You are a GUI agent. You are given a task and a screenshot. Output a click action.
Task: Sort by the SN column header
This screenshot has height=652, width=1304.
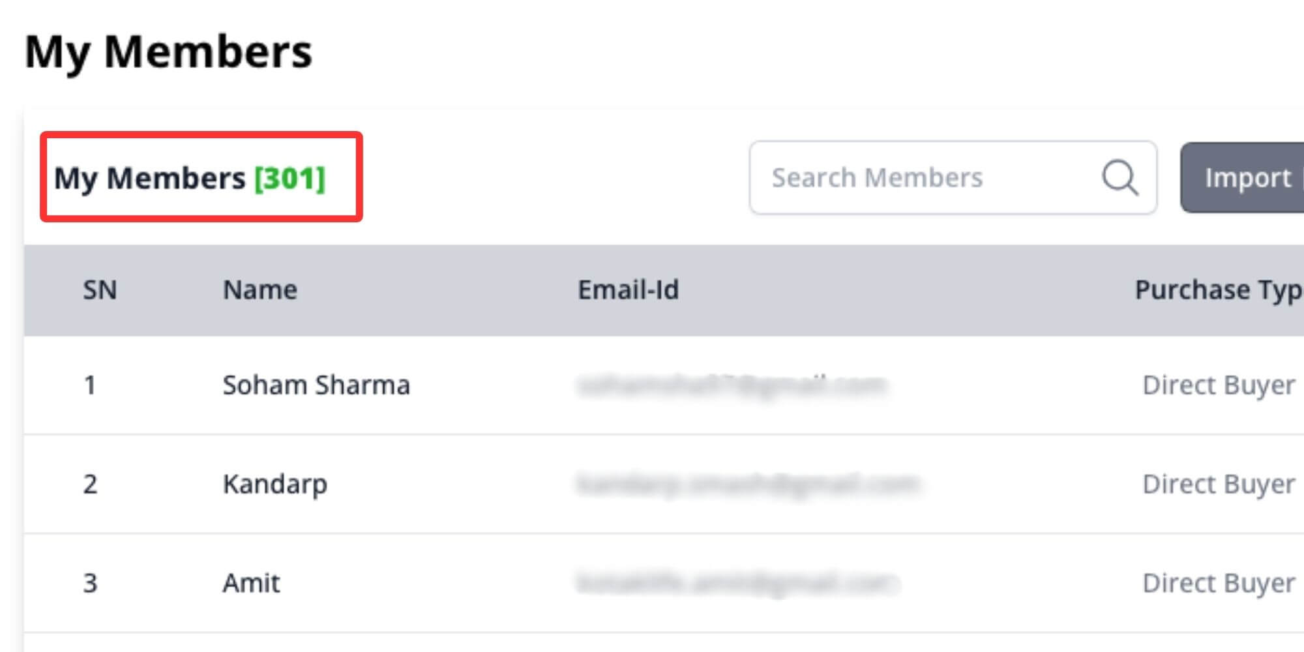100,290
